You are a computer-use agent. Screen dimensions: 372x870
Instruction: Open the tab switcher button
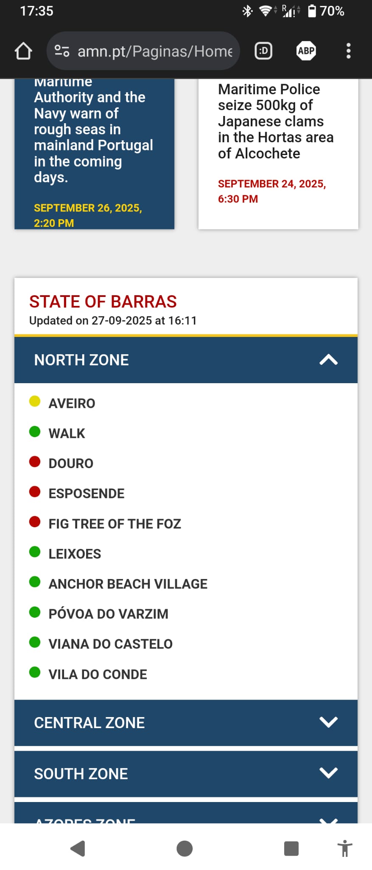[263, 51]
